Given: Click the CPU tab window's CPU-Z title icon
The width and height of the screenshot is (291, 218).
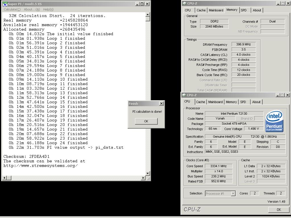Looking at the screenshot, I should click(184, 95).
